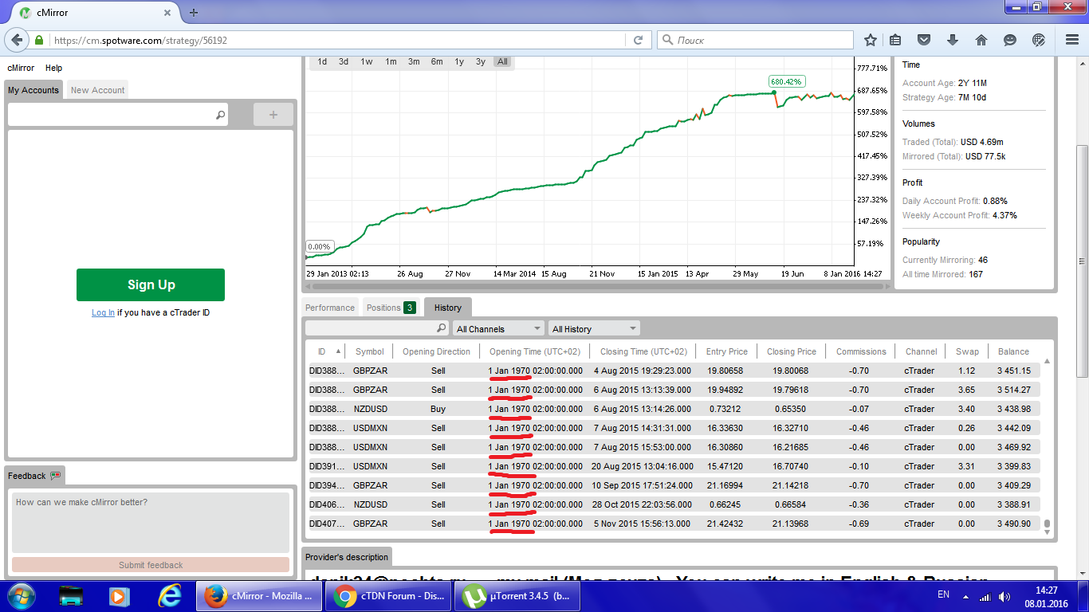Switch to cTDN Forum Chrome taskbar item
Image resolution: width=1089 pixels, height=612 pixels.
coord(389,596)
